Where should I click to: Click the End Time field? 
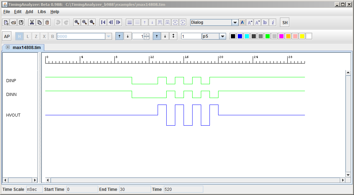point(135,189)
